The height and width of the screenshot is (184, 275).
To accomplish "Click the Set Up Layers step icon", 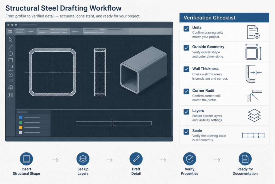I will pos(83,159).
